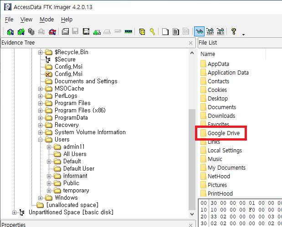Click the Create Disk Image icon
The image size is (282, 227).
(65, 31)
